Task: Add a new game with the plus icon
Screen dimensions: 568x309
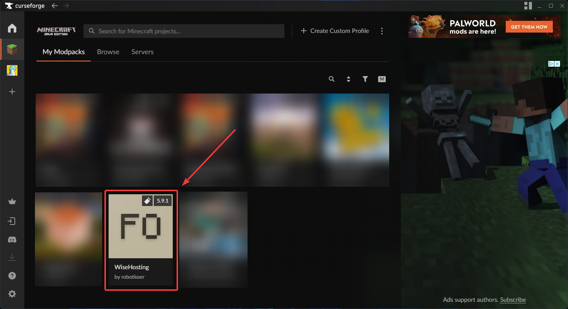Action: click(x=12, y=92)
